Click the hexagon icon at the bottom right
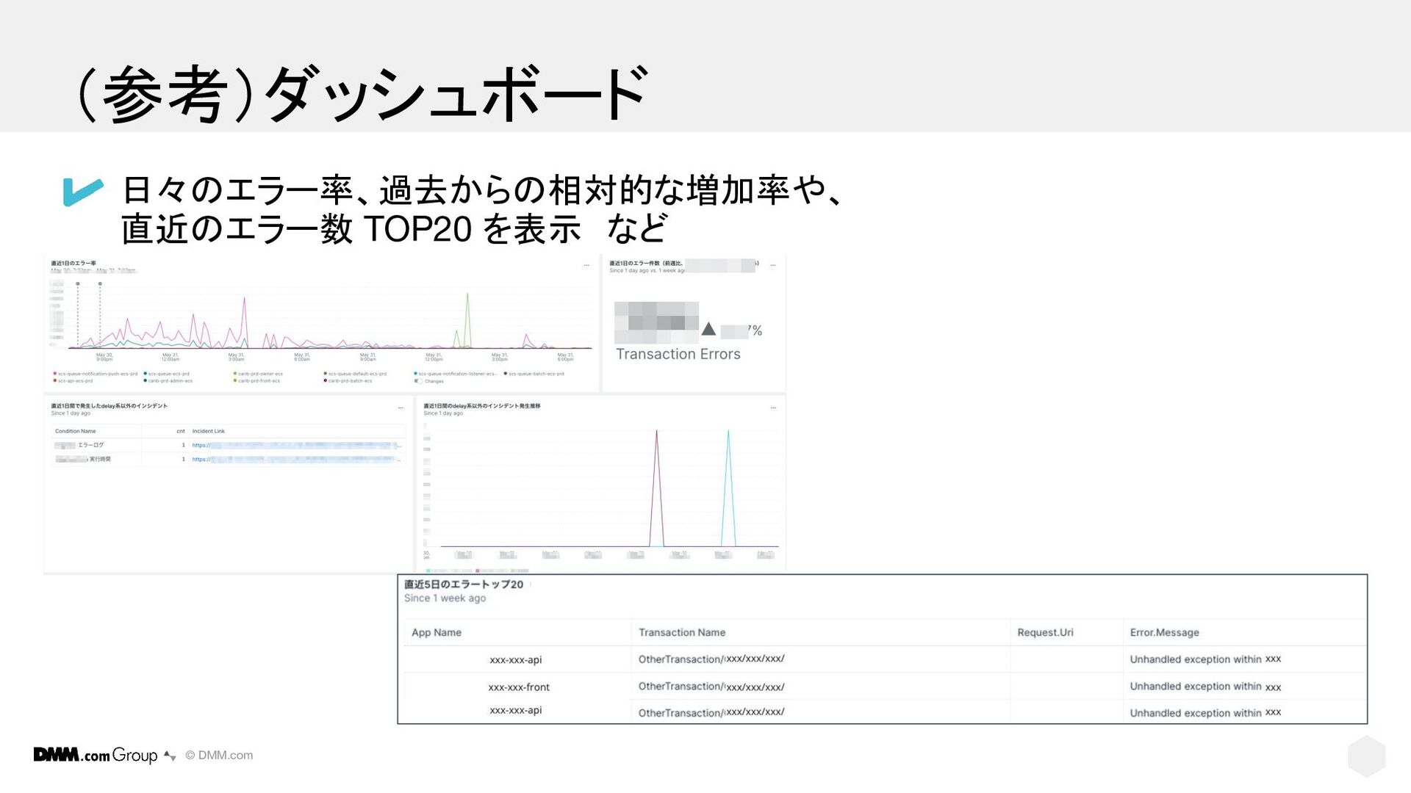This screenshot has width=1411, height=793. pos(1366,756)
